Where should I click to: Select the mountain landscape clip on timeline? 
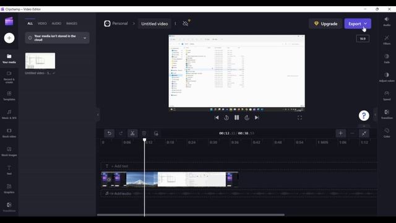[142, 179]
